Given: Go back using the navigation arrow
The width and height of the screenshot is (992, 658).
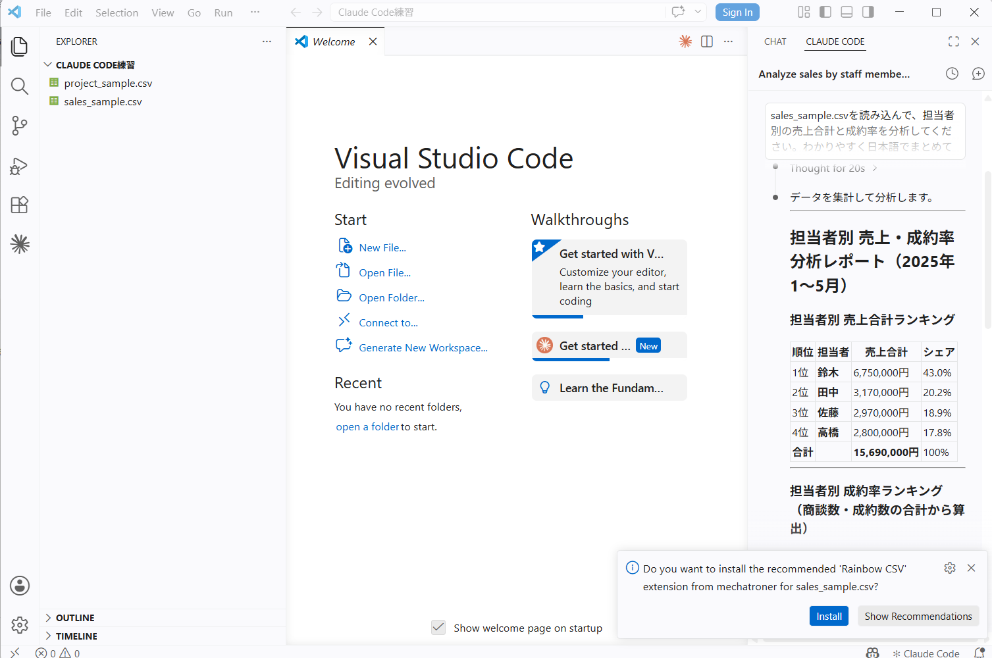Looking at the screenshot, I should pyautogui.click(x=296, y=12).
